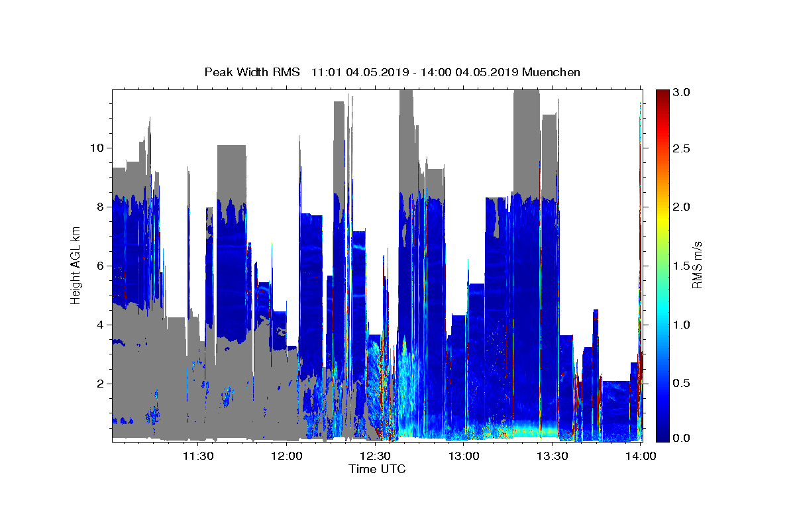This screenshot has height=530, width=795.
Task: Click the height tick label 8
Action: (102, 207)
